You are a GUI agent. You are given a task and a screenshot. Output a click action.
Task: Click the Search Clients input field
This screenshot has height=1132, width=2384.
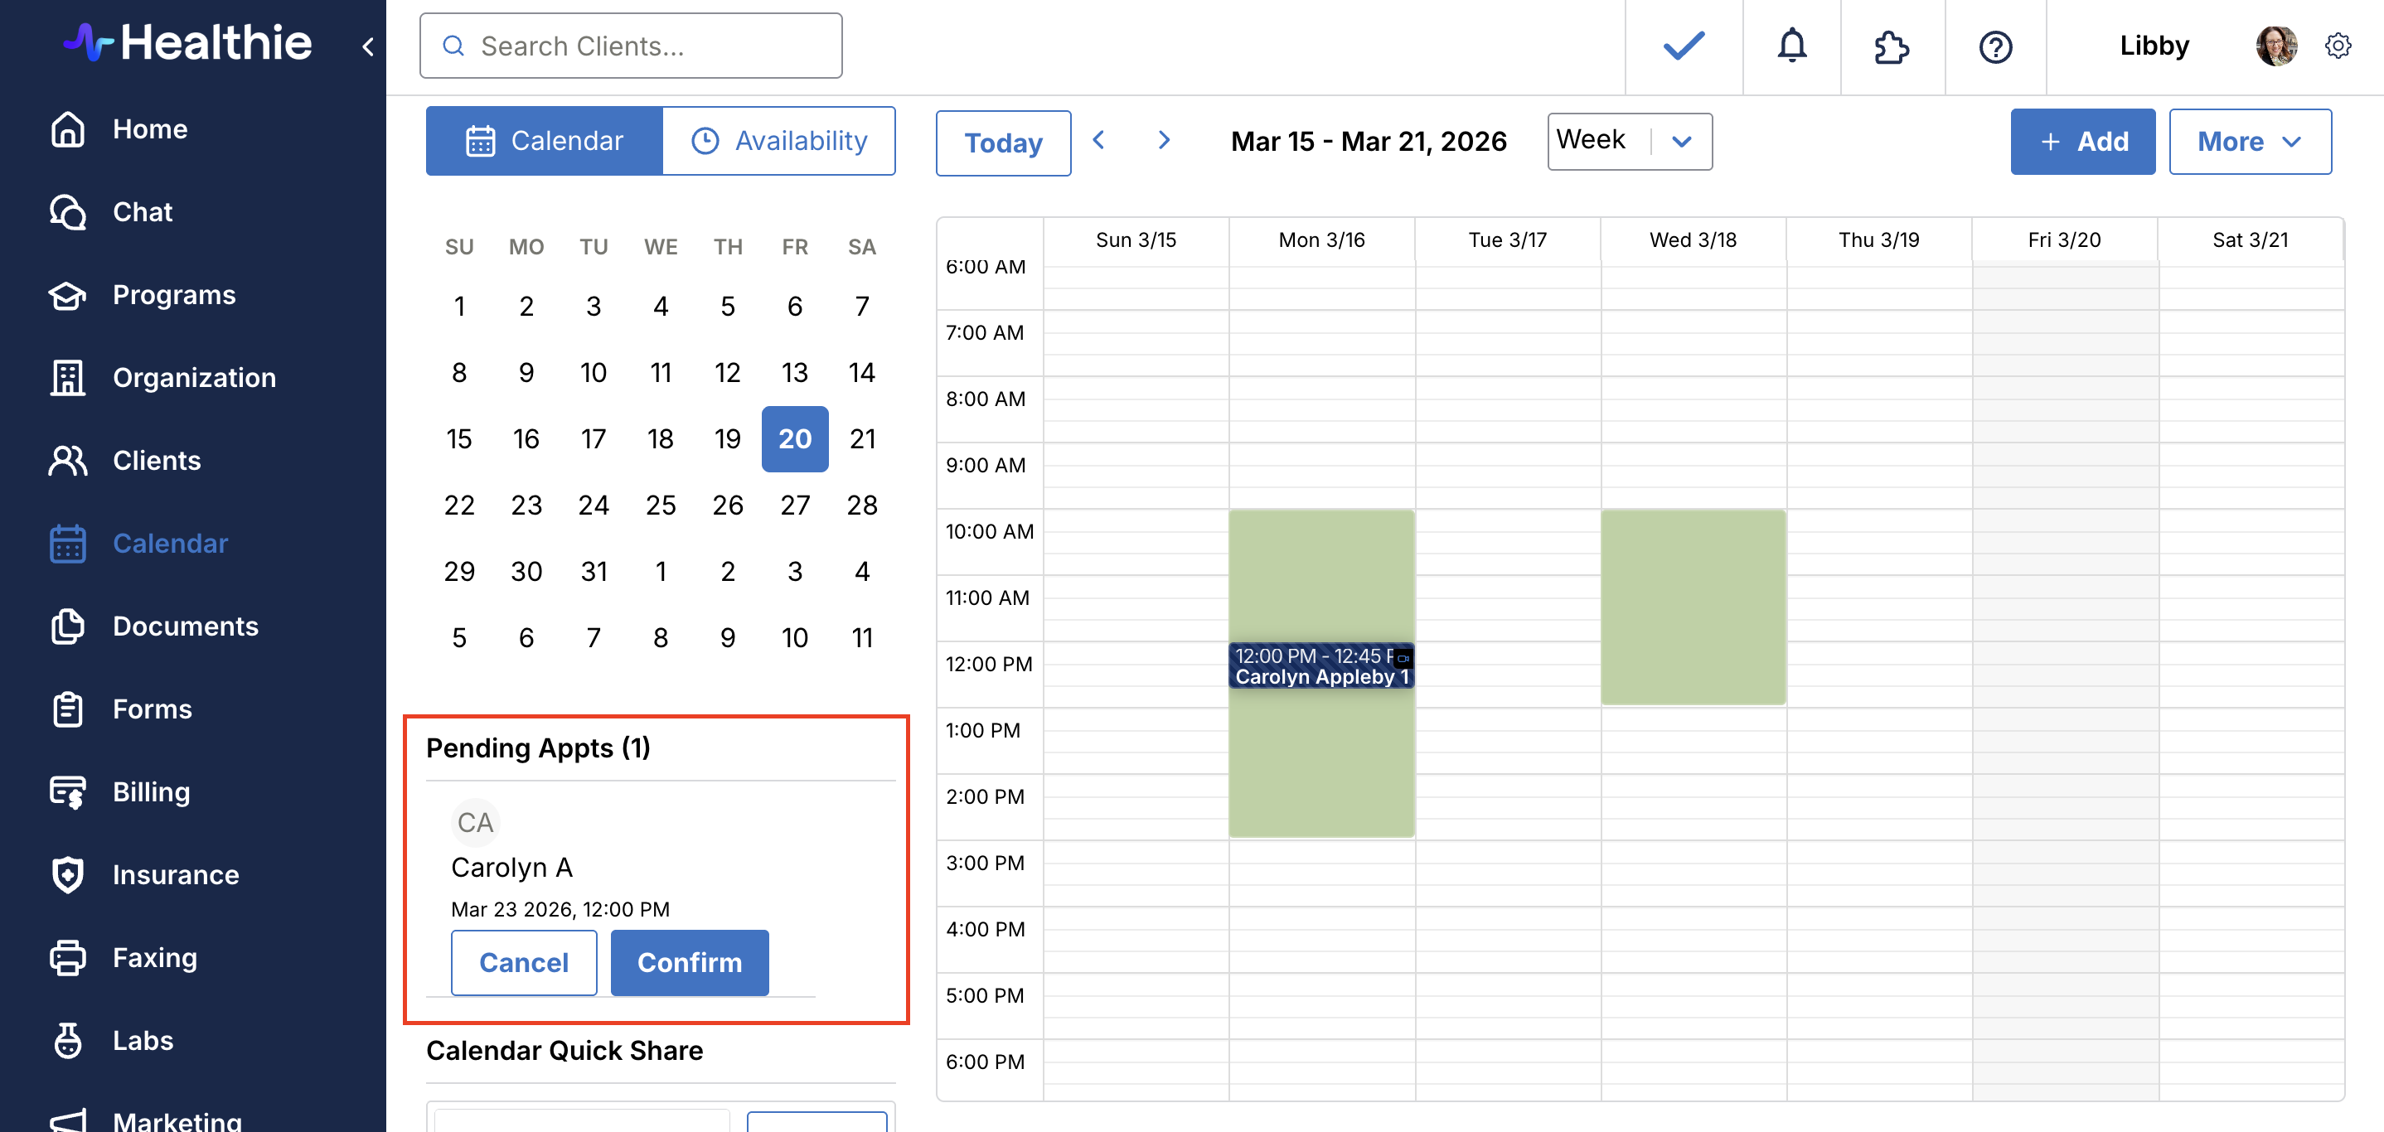tap(631, 46)
